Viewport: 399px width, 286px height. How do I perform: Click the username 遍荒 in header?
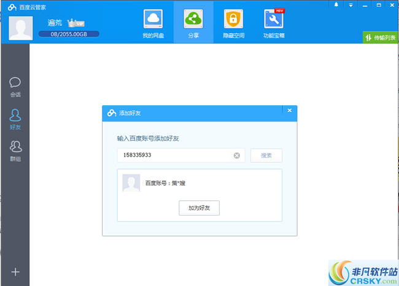pos(55,23)
